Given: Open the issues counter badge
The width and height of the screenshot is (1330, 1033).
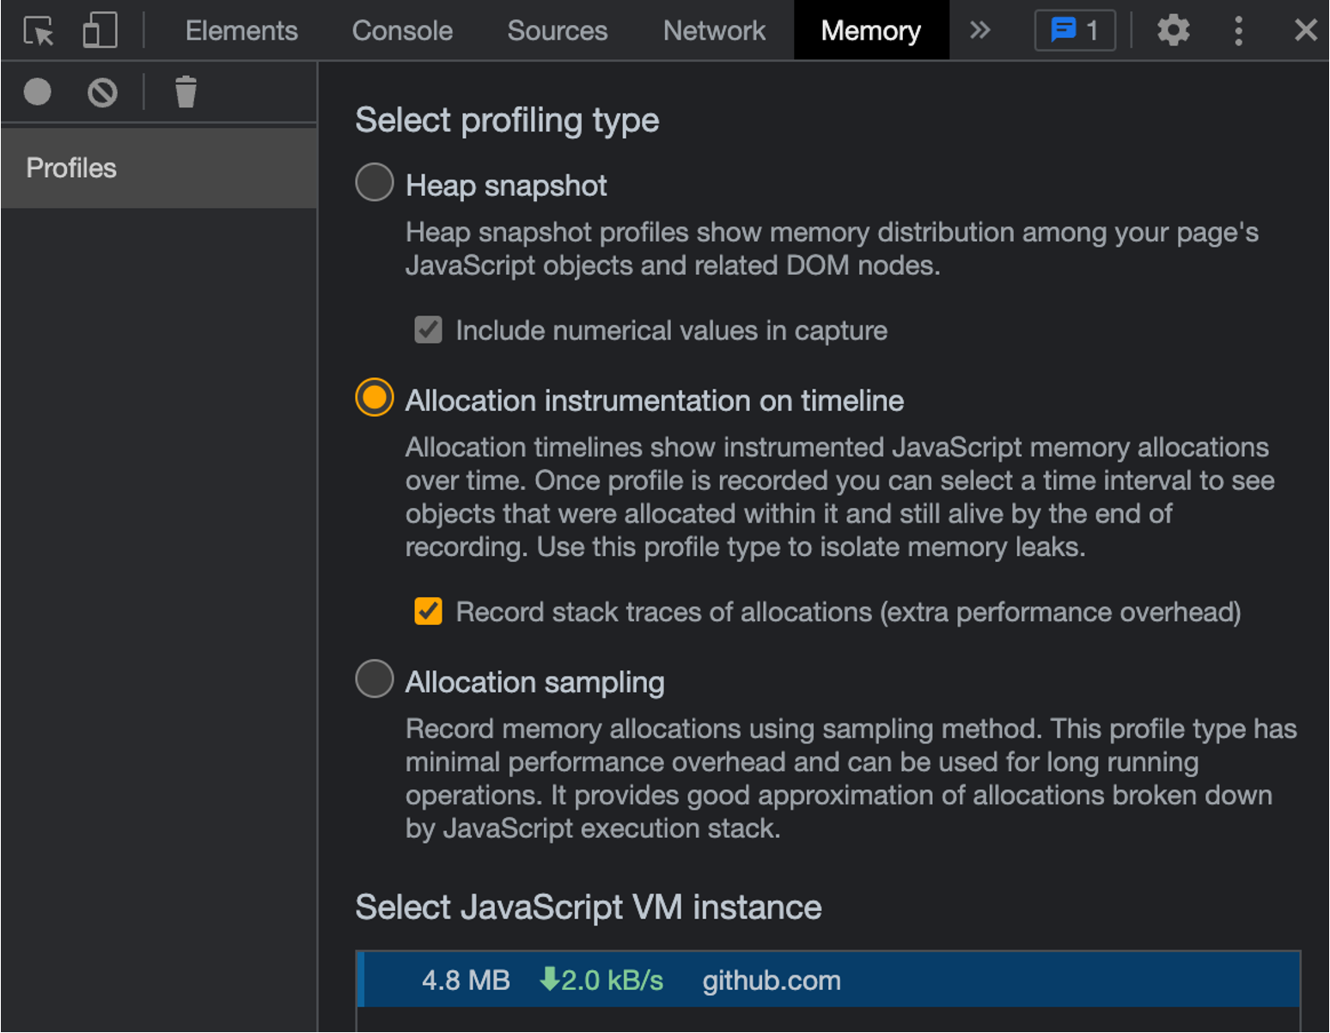Looking at the screenshot, I should pos(1075,31).
